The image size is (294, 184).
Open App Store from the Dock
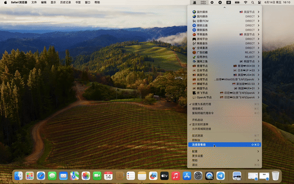187,176
